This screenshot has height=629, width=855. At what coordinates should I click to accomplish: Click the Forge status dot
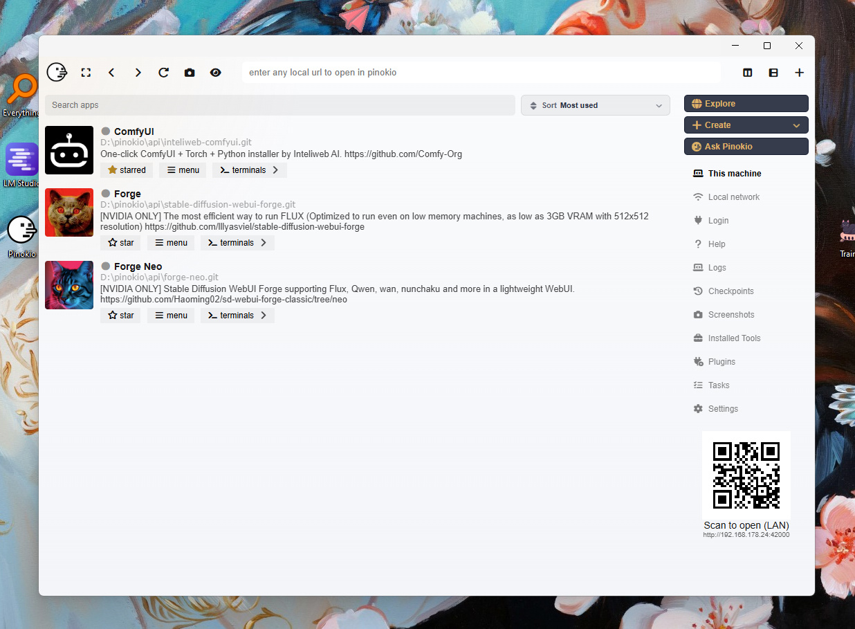coord(106,194)
